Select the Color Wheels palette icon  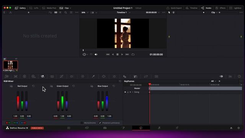24,76
